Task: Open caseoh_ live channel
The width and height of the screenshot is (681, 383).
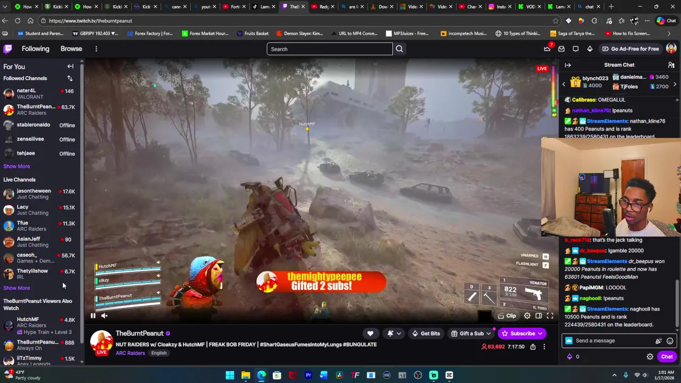Action: 40,257
